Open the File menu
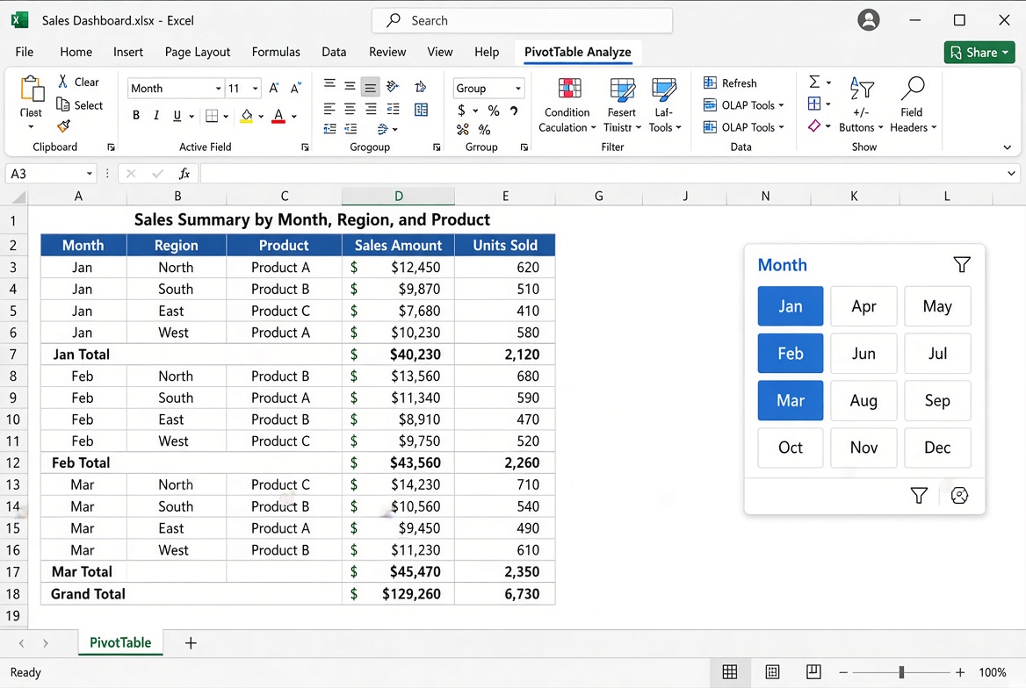Image resolution: width=1026 pixels, height=688 pixels. click(25, 52)
